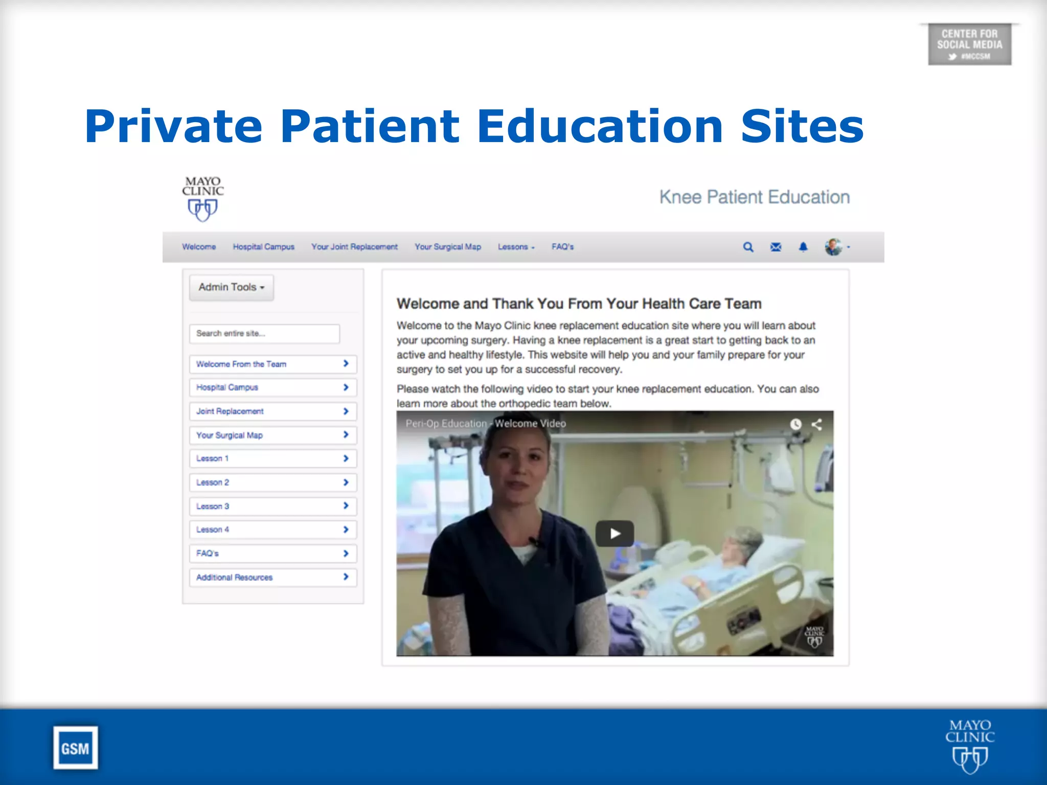Click chevron on Joint Replacement row

(346, 411)
